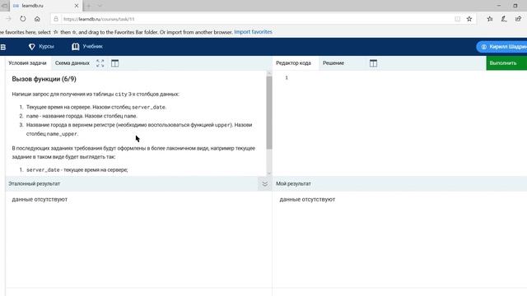Click the add notes pen icon
The height and width of the screenshot is (296, 527).
(504, 19)
